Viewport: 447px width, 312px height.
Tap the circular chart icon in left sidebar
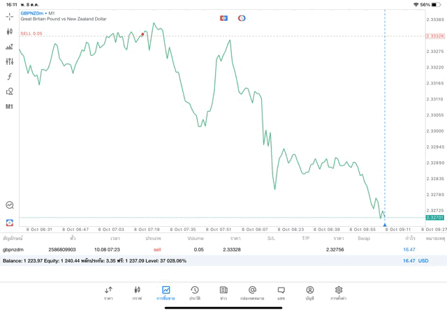[x=10, y=205]
